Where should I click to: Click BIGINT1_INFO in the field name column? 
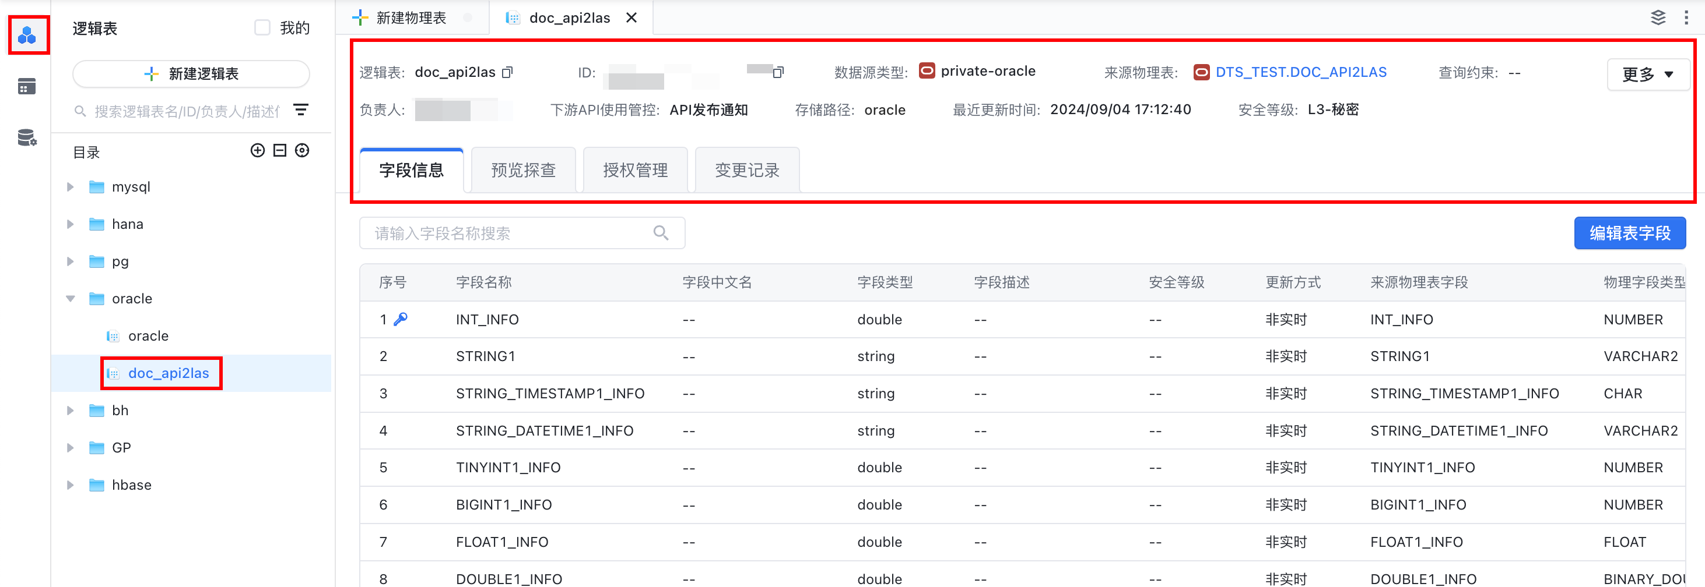(504, 504)
